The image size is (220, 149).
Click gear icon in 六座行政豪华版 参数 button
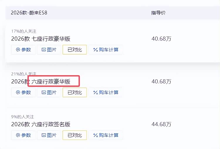(x=18, y=92)
